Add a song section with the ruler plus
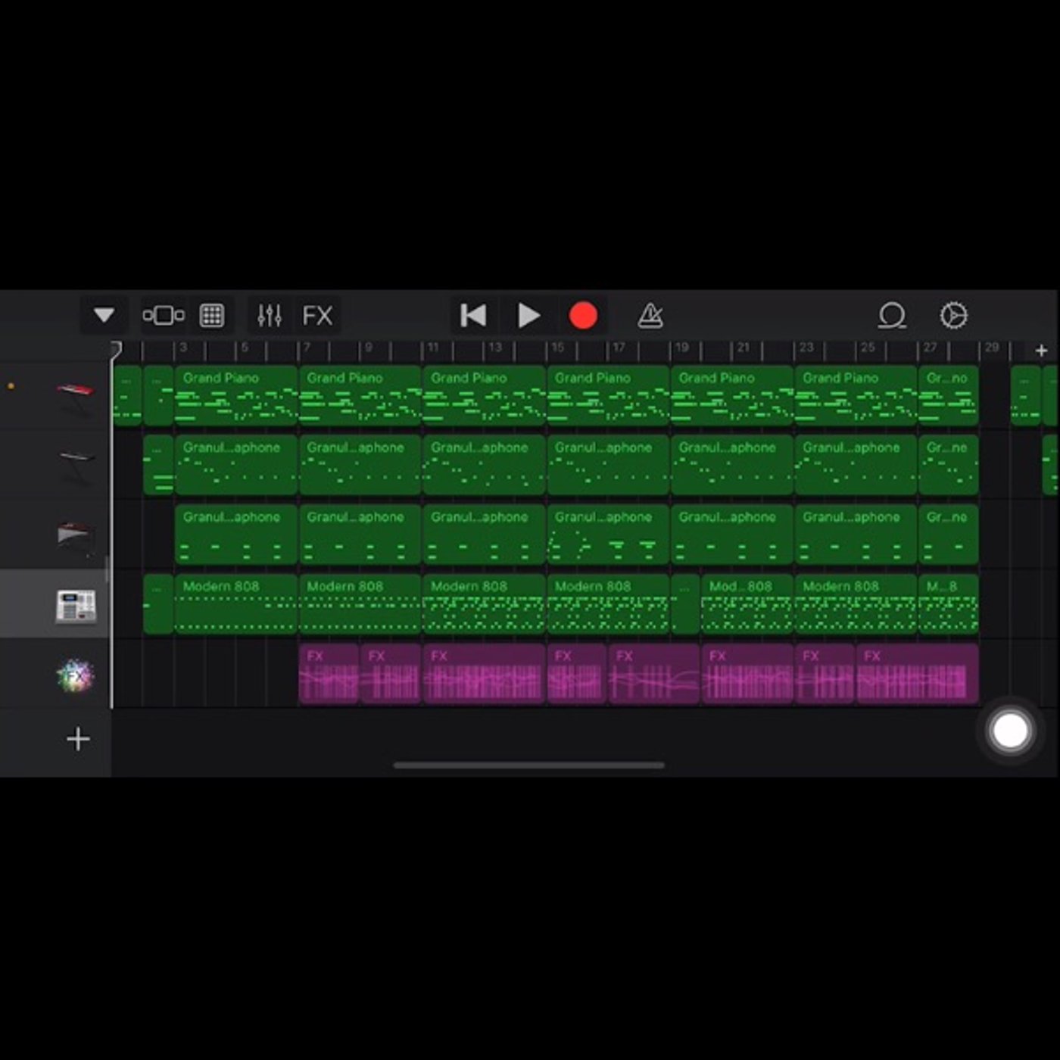 [x=1041, y=351]
